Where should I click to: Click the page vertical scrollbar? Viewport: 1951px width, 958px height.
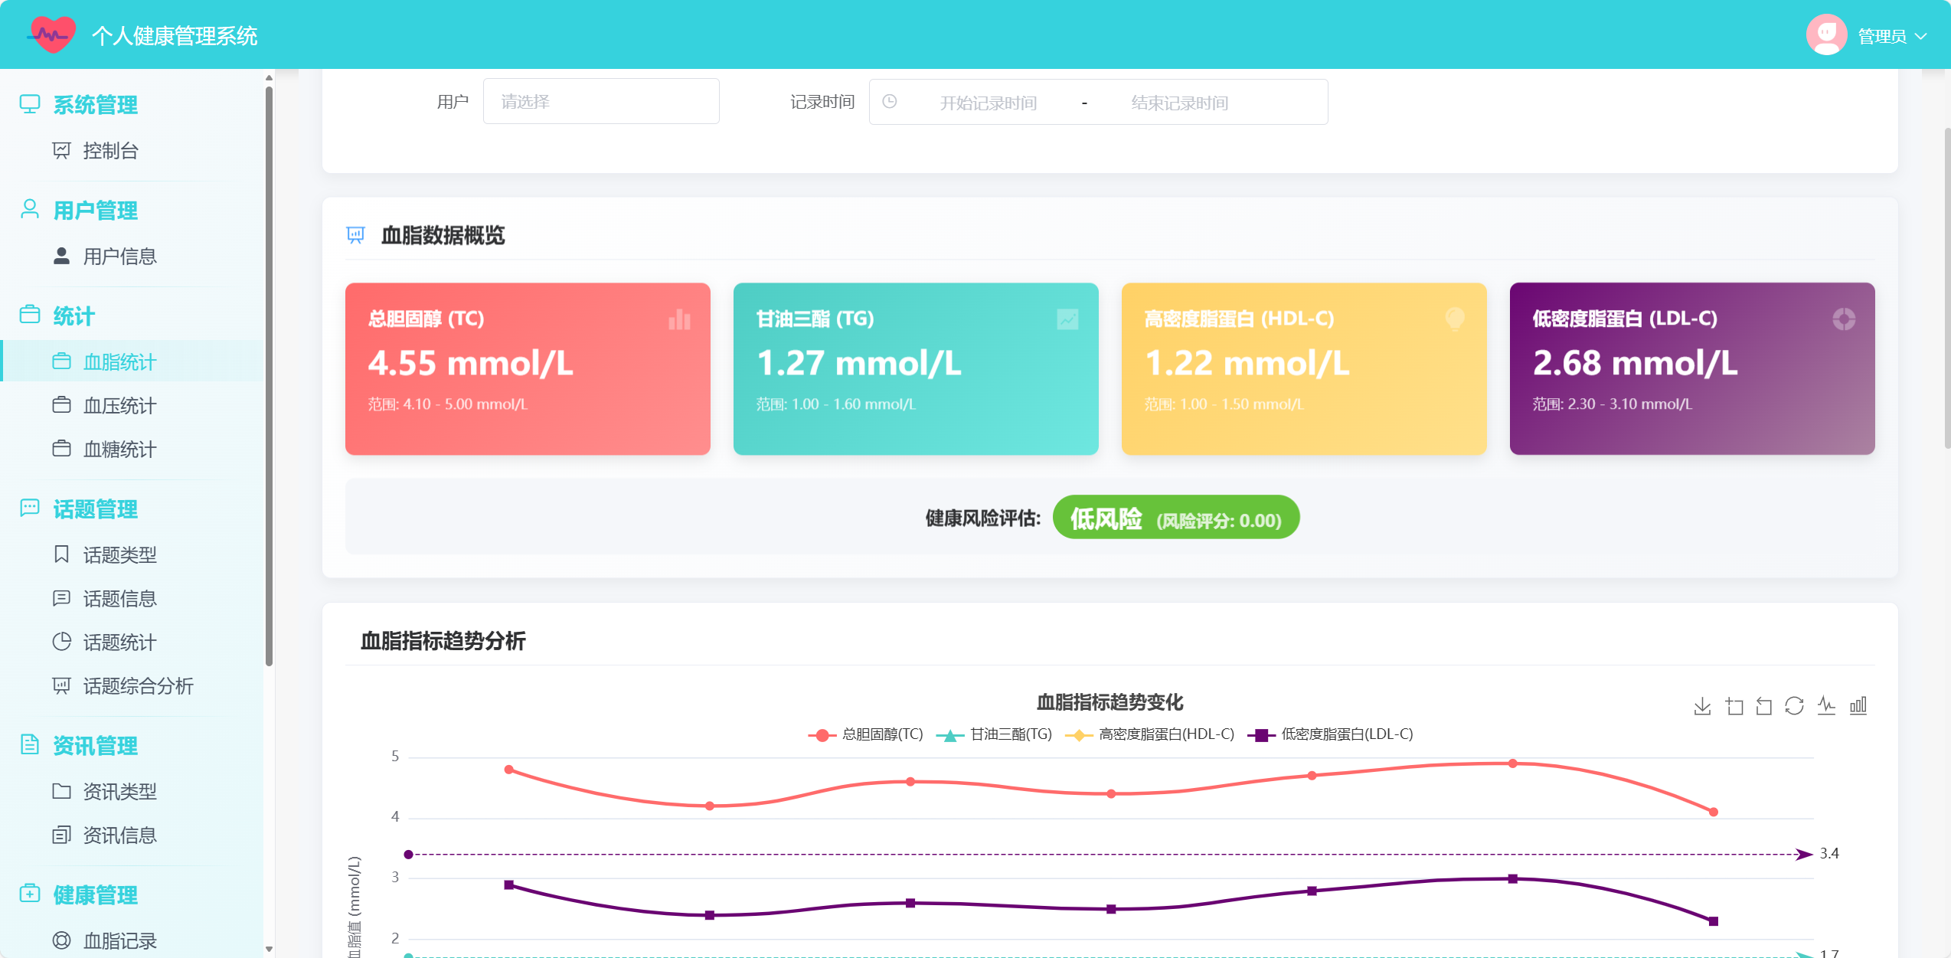coord(1947,287)
